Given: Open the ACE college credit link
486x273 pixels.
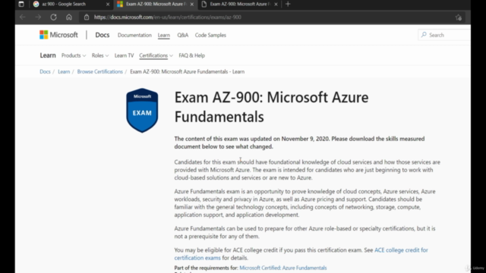Looking at the screenshot, I should click(401, 249).
